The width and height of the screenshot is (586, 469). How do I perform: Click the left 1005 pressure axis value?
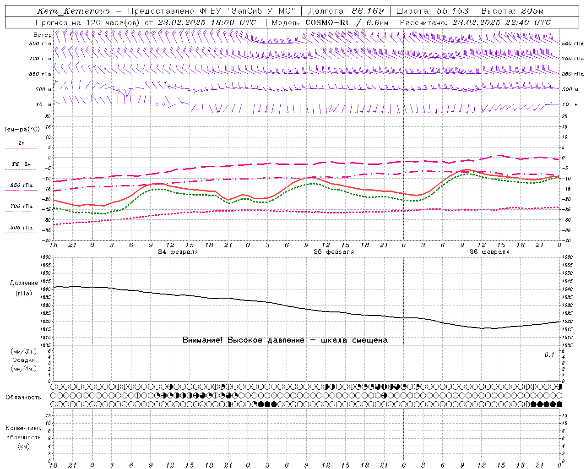[x=46, y=345]
